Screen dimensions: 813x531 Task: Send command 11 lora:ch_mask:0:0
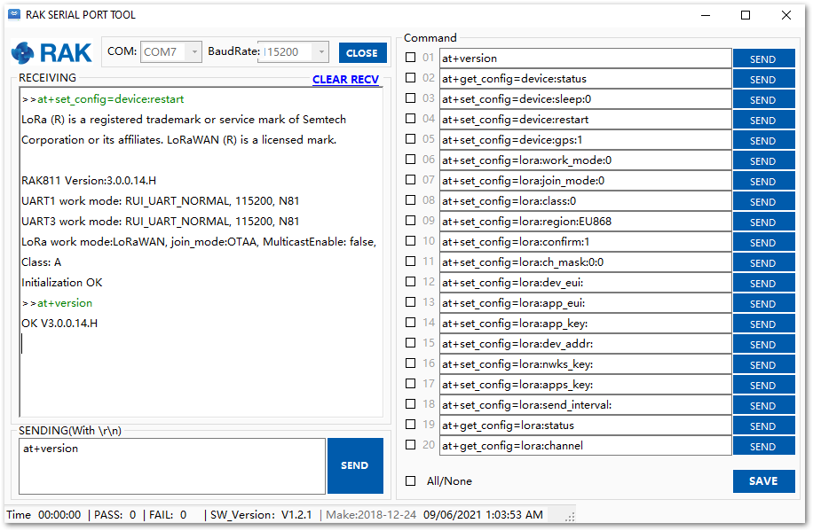tap(764, 262)
